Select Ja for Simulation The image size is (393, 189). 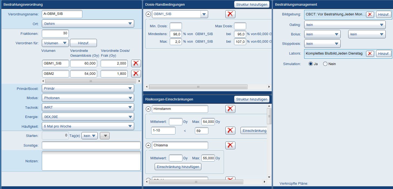311,64
